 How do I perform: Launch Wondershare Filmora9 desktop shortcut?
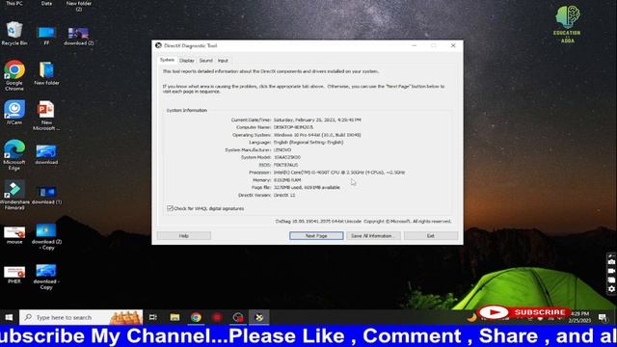coord(14,195)
